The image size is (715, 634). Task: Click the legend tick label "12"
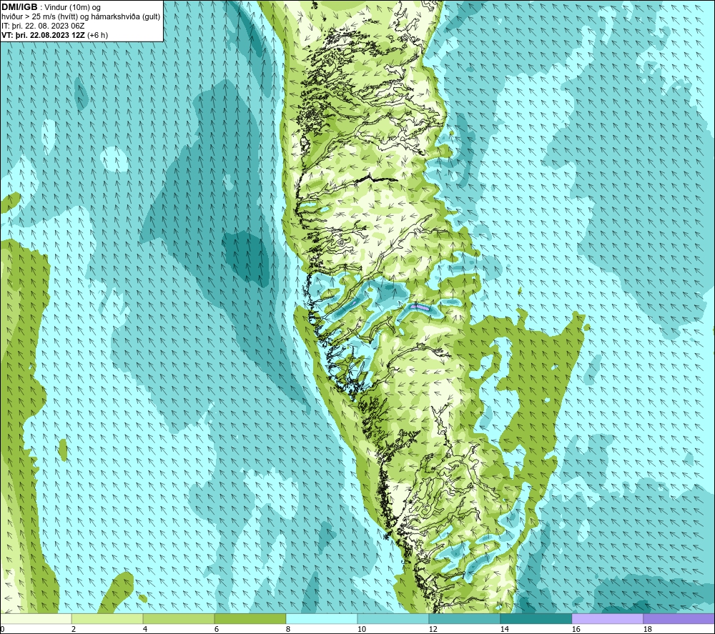click(433, 630)
